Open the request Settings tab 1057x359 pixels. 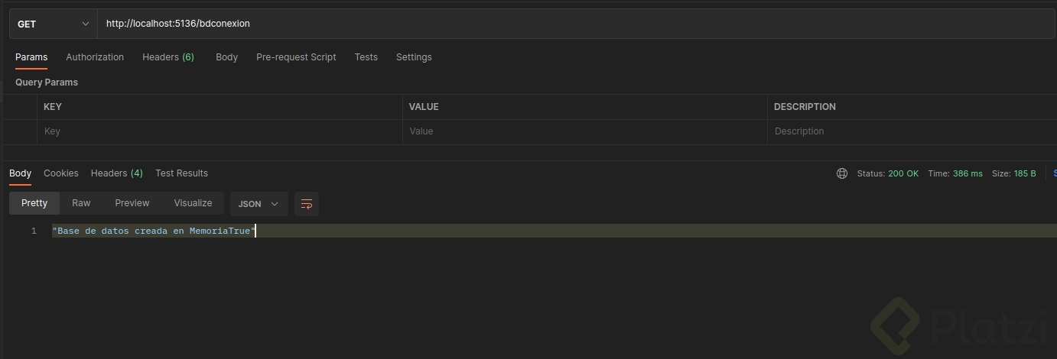pos(414,57)
